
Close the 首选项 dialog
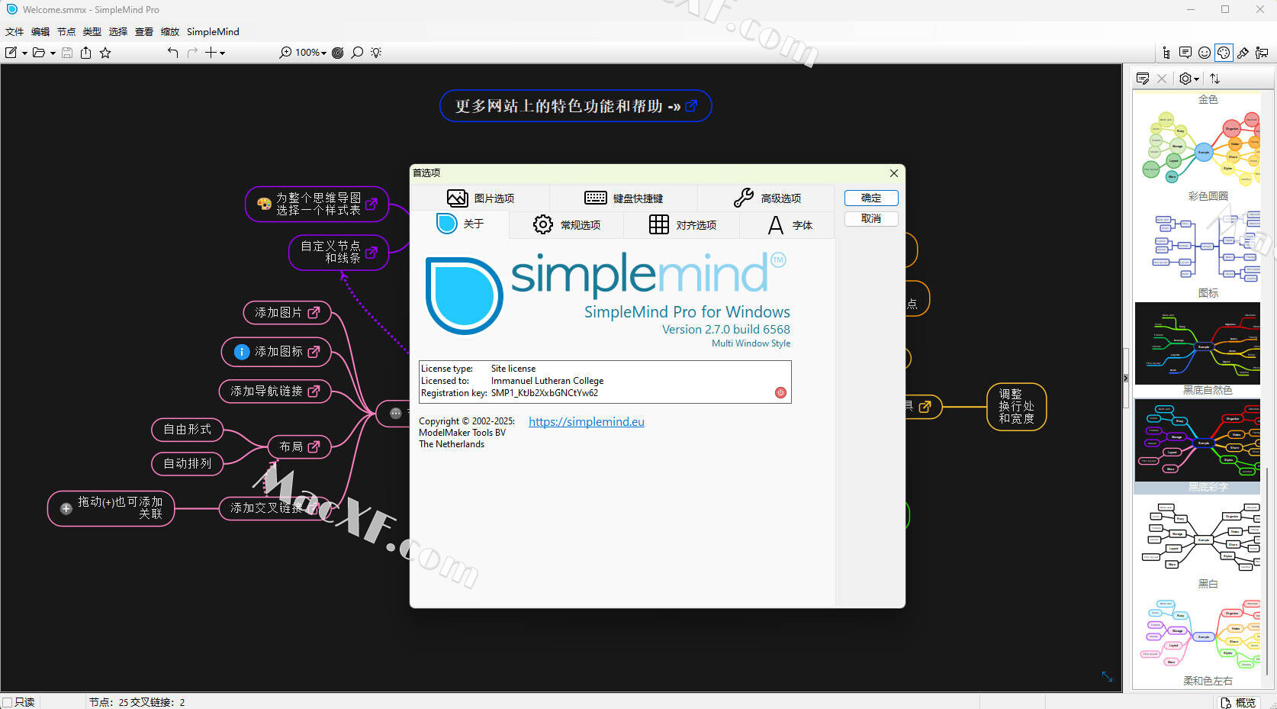(x=894, y=173)
